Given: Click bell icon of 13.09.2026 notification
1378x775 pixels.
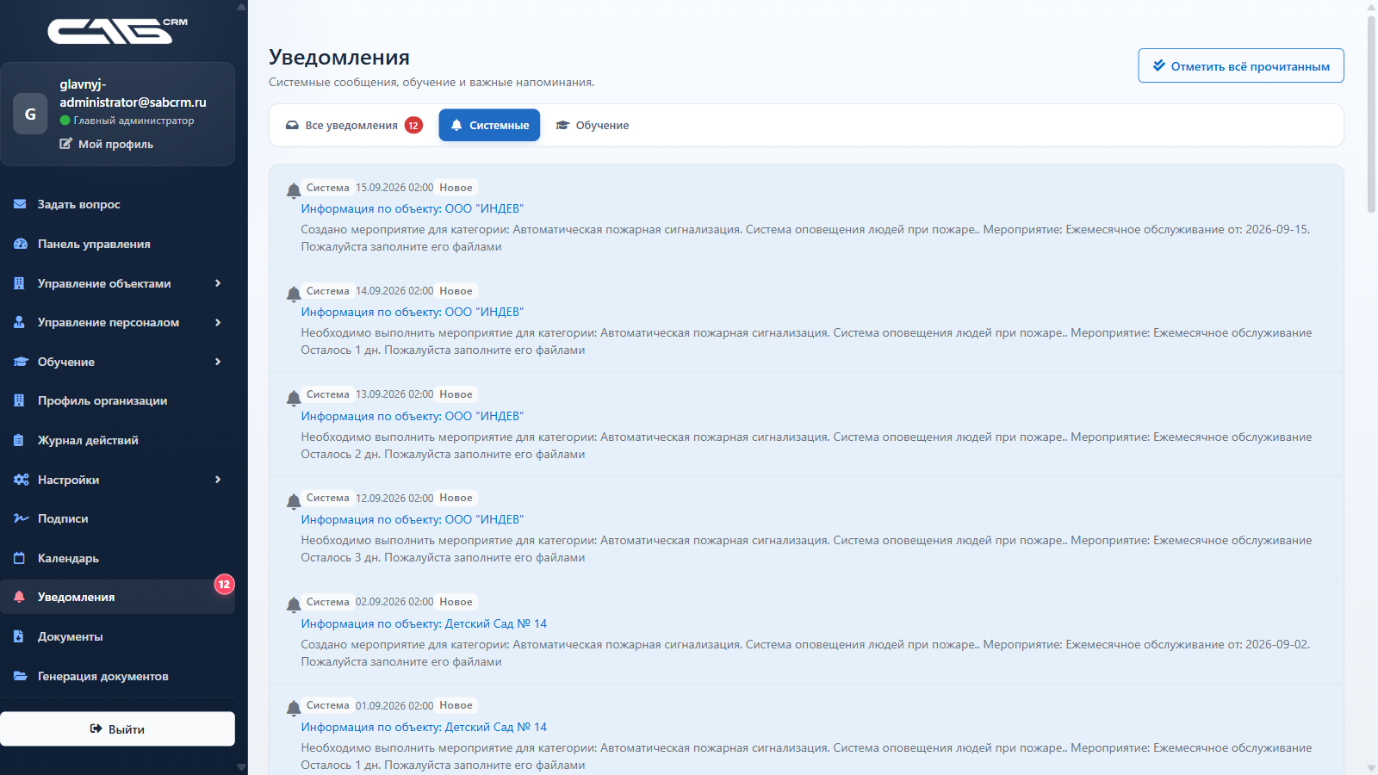Looking at the screenshot, I should click(x=294, y=397).
